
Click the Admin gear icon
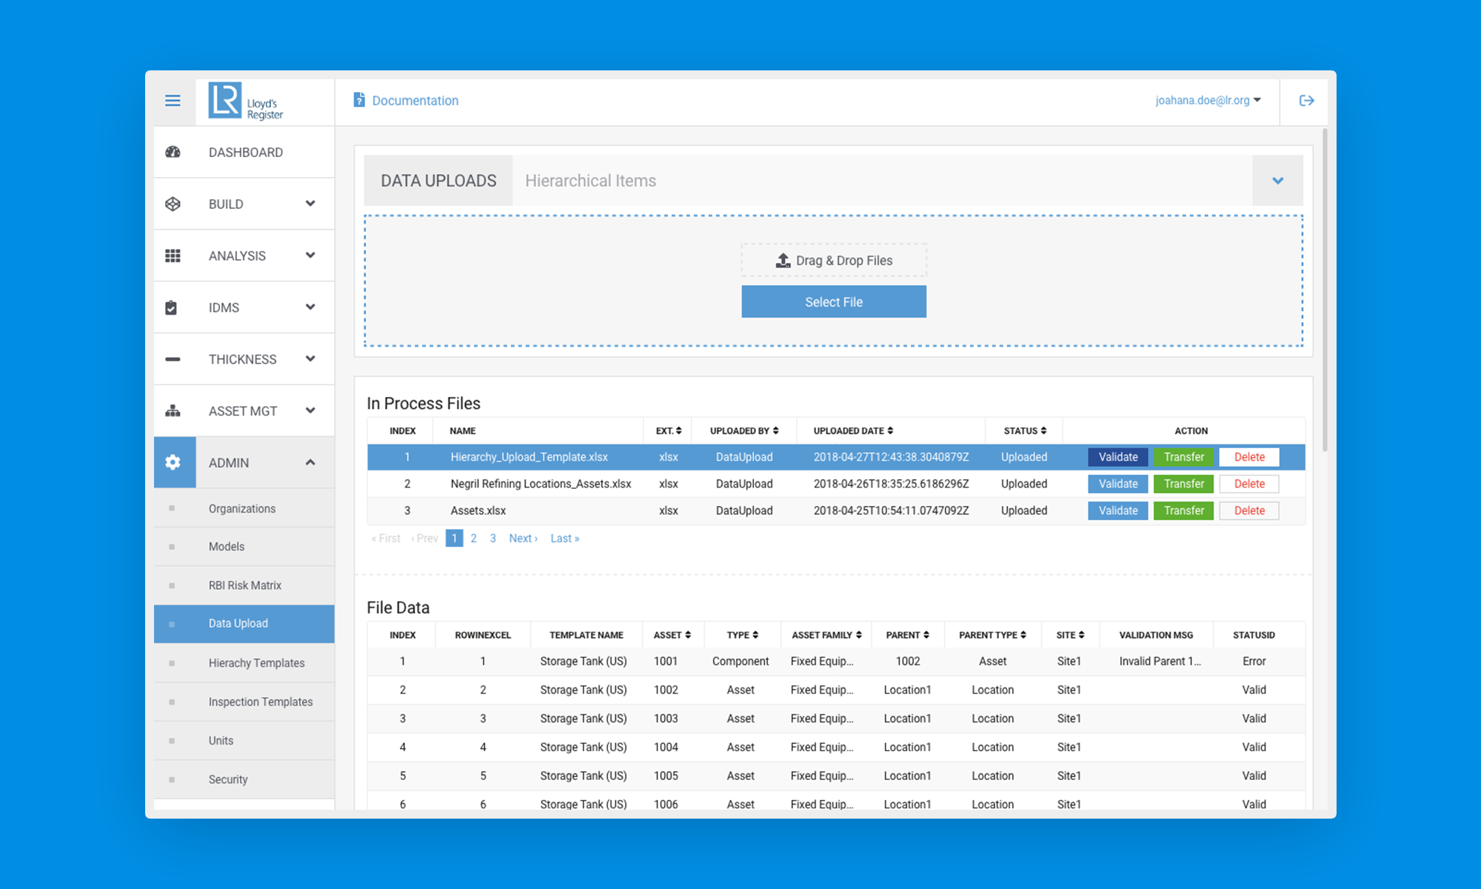click(x=173, y=462)
